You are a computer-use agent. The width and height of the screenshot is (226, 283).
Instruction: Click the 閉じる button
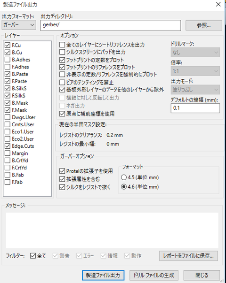(202, 275)
